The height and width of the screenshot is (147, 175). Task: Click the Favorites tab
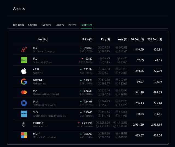86,25
